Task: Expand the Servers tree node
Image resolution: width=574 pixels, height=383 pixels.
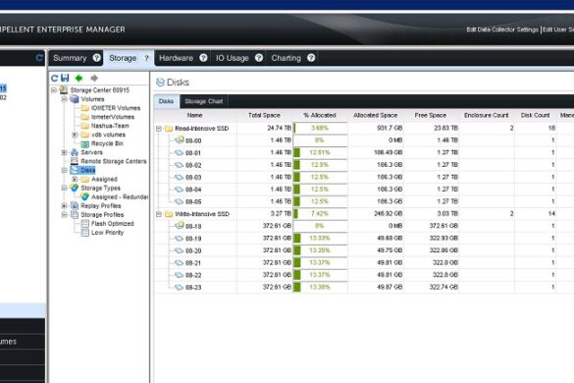Action: point(65,152)
